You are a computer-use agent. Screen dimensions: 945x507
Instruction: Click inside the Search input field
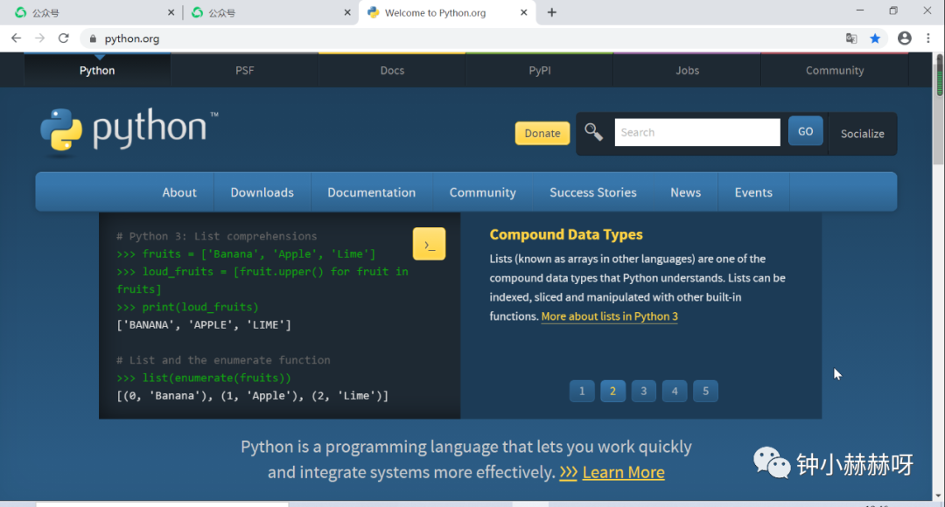tap(697, 133)
